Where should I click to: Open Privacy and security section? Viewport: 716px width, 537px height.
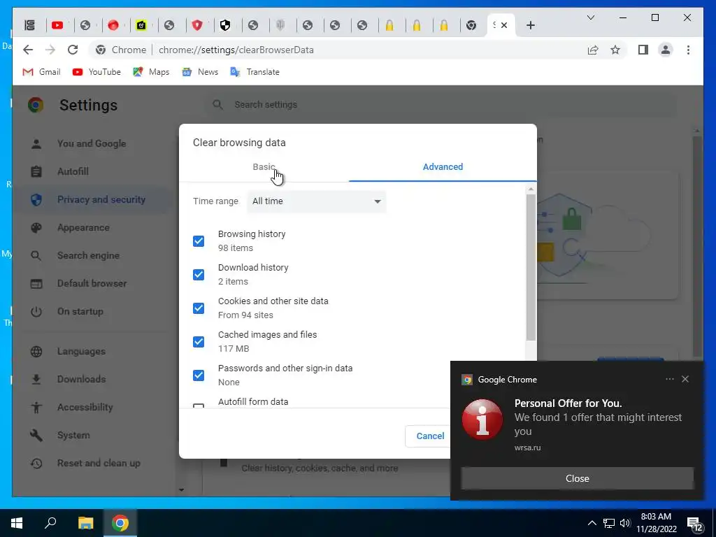[101, 199]
